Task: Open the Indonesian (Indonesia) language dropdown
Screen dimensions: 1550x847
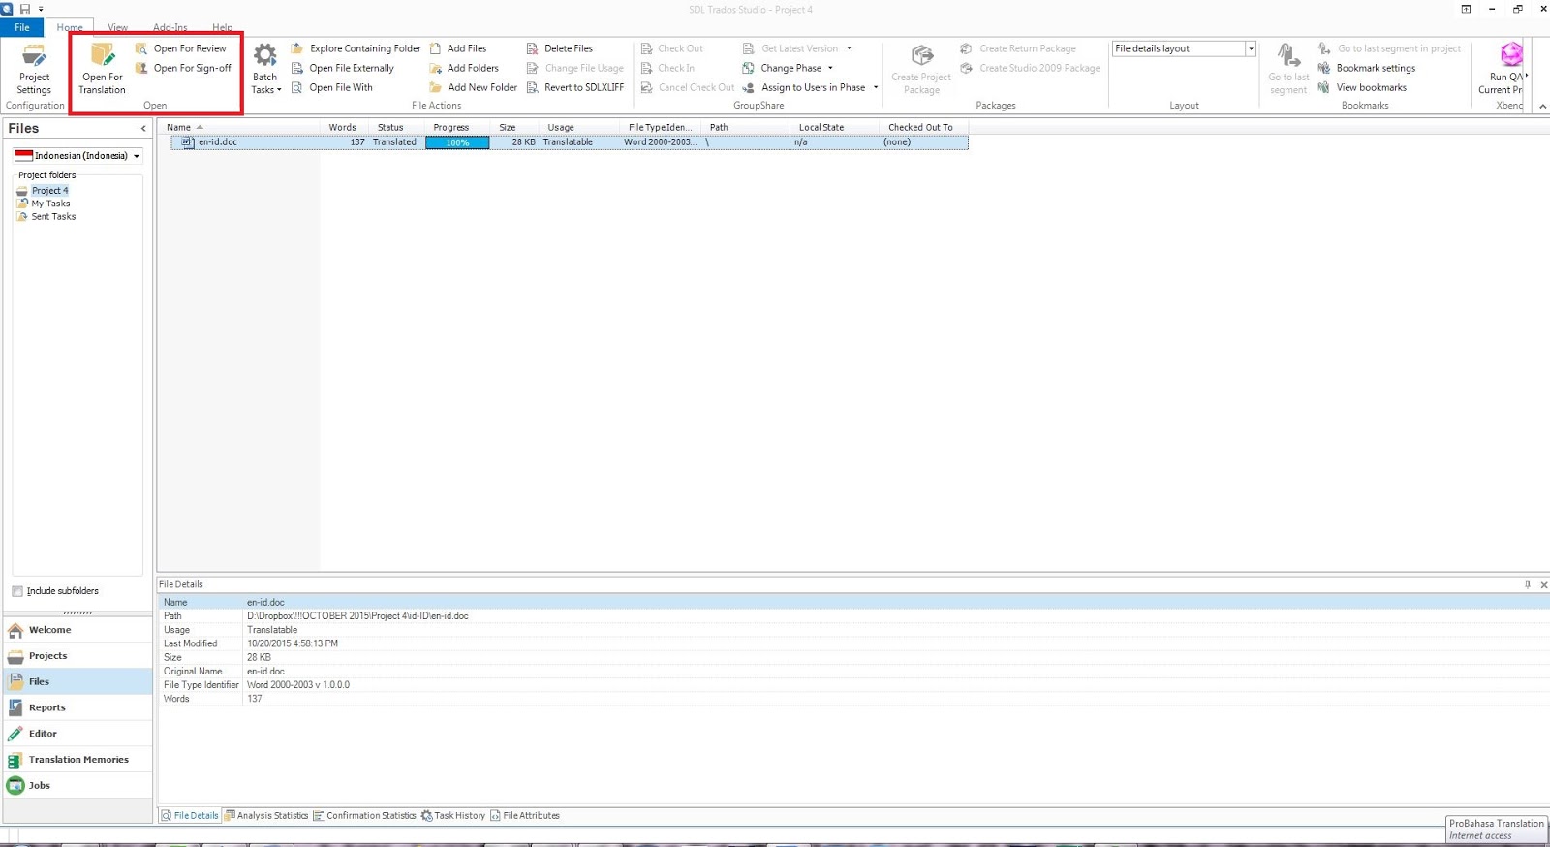Action: (77, 155)
